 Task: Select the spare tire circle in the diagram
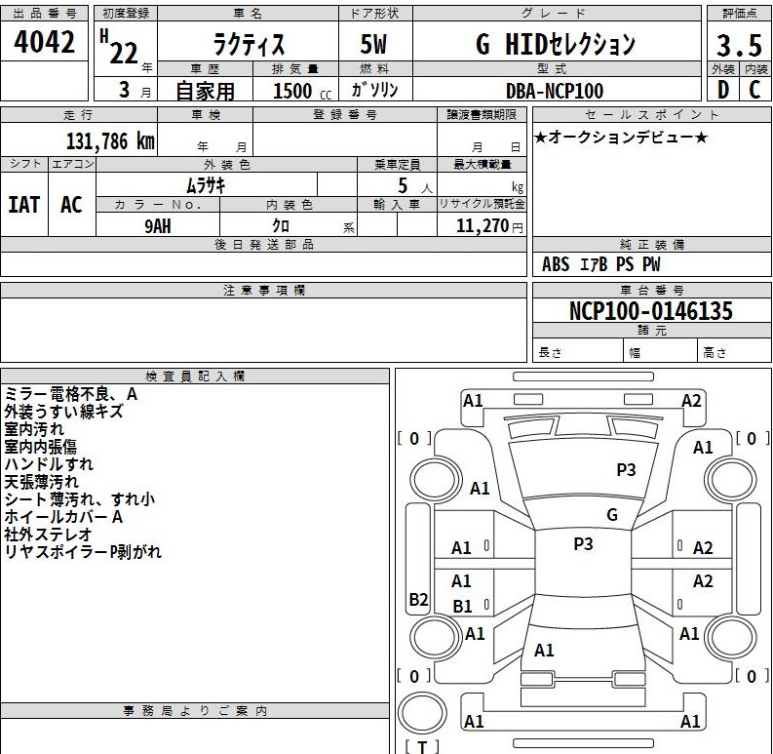(x=422, y=713)
